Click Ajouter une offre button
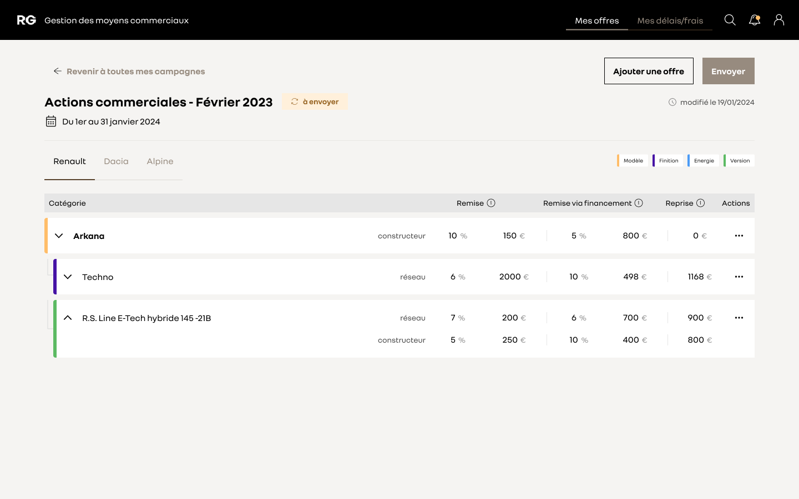 coord(649,71)
